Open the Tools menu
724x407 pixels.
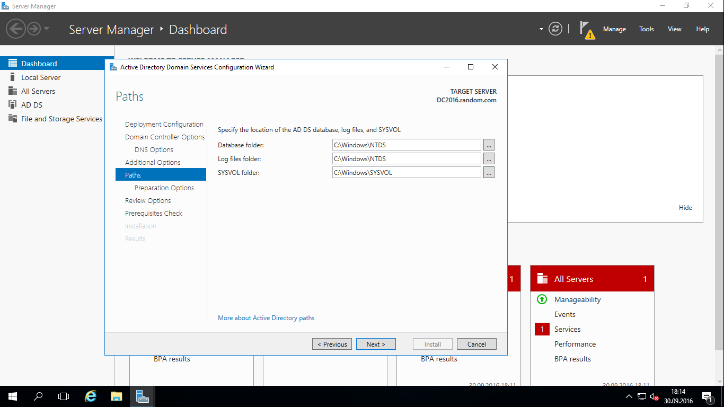(x=646, y=29)
